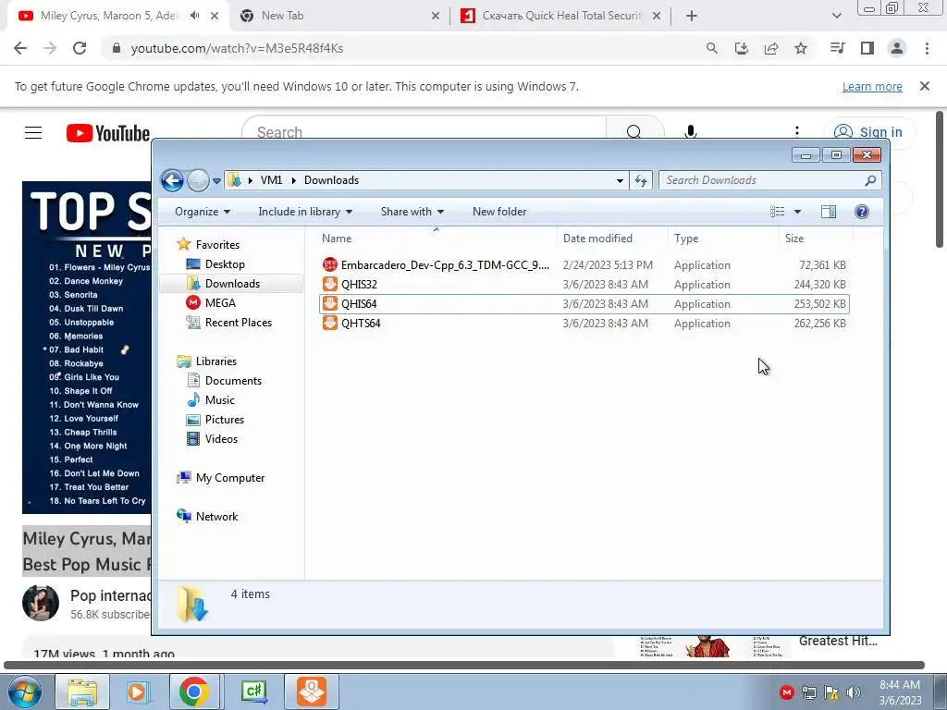
Task: Toggle the preview pane
Action: tap(829, 212)
